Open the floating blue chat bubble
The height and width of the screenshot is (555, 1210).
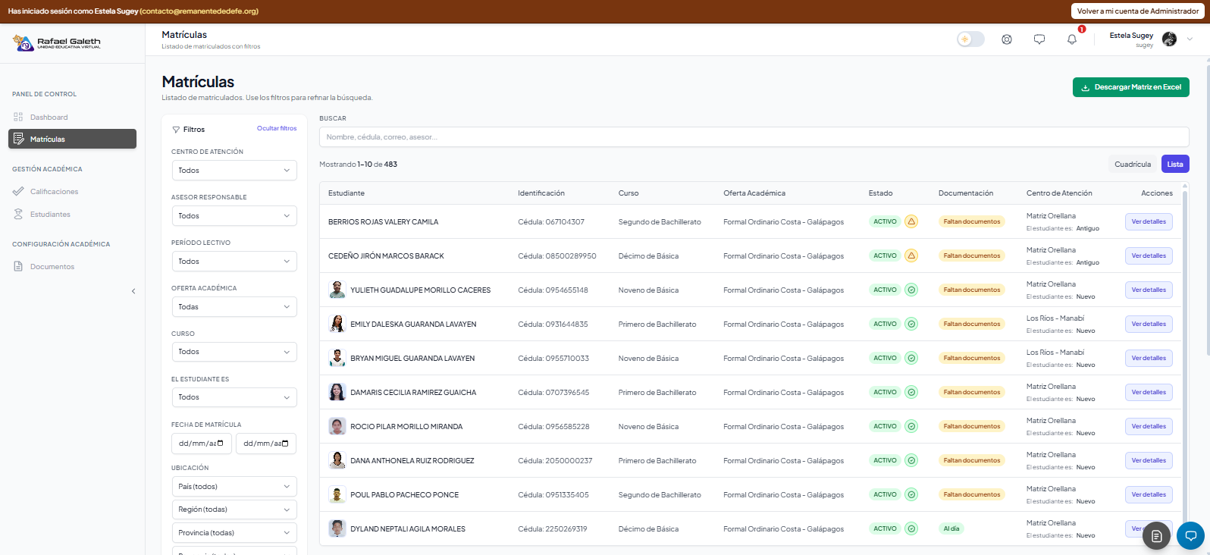coord(1190,536)
